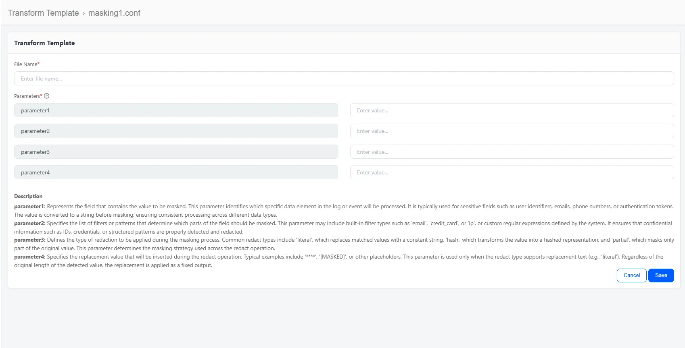Click the Description heading
Image resolution: width=685 pixels, height=348 pixels.
click(28, 196)
